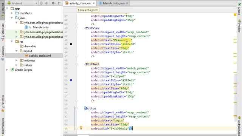242x136 pixels.
Task: Click the <EditText tag text
Action: (x=92, y=64)
